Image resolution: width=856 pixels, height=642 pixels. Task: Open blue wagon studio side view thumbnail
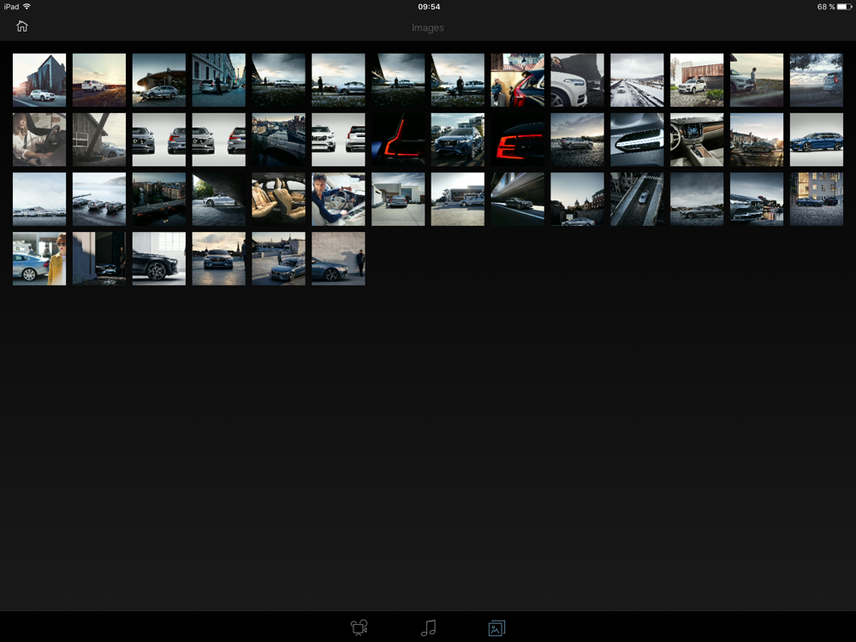[816, 140]
